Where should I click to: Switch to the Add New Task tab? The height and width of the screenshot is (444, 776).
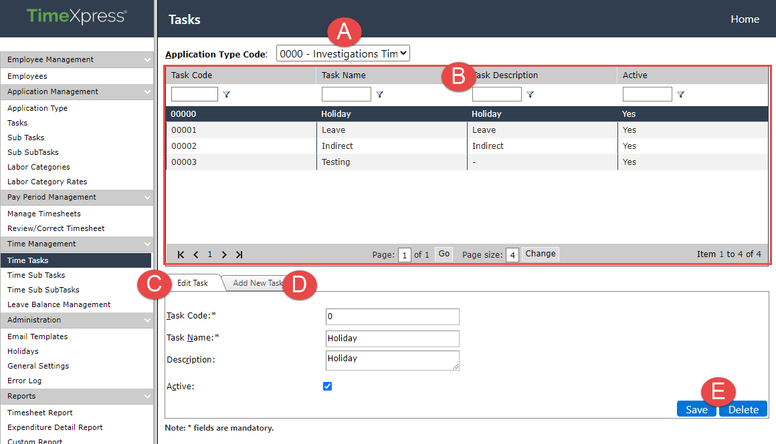[258, 283]
